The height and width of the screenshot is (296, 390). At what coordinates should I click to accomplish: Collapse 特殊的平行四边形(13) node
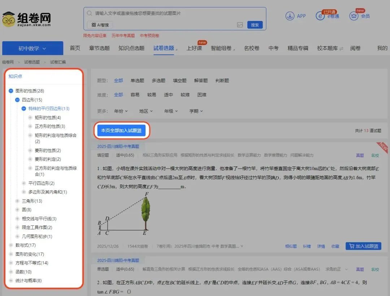point(24,109)
